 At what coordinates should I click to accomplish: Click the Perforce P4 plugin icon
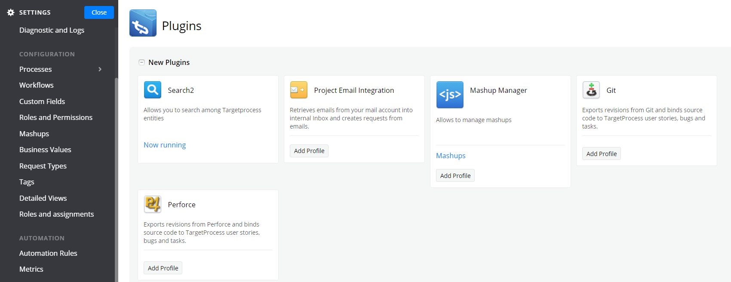pyautogui.click(x=153, y=204)
